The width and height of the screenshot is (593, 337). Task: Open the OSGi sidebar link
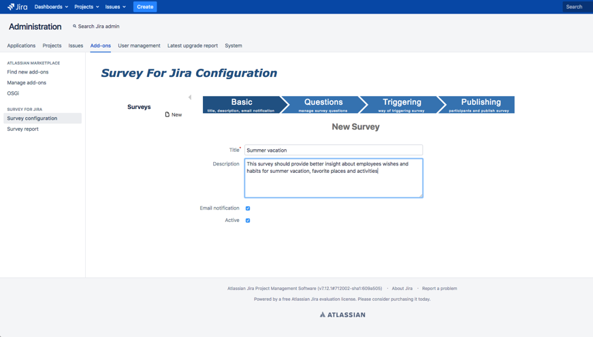(x=13, y=93)
